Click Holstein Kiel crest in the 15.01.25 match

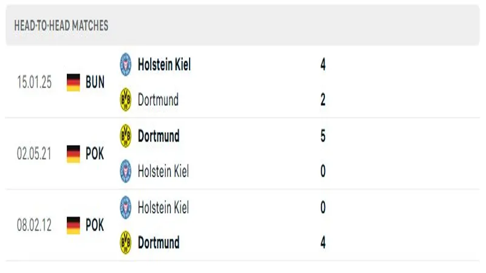coord(126,64)
